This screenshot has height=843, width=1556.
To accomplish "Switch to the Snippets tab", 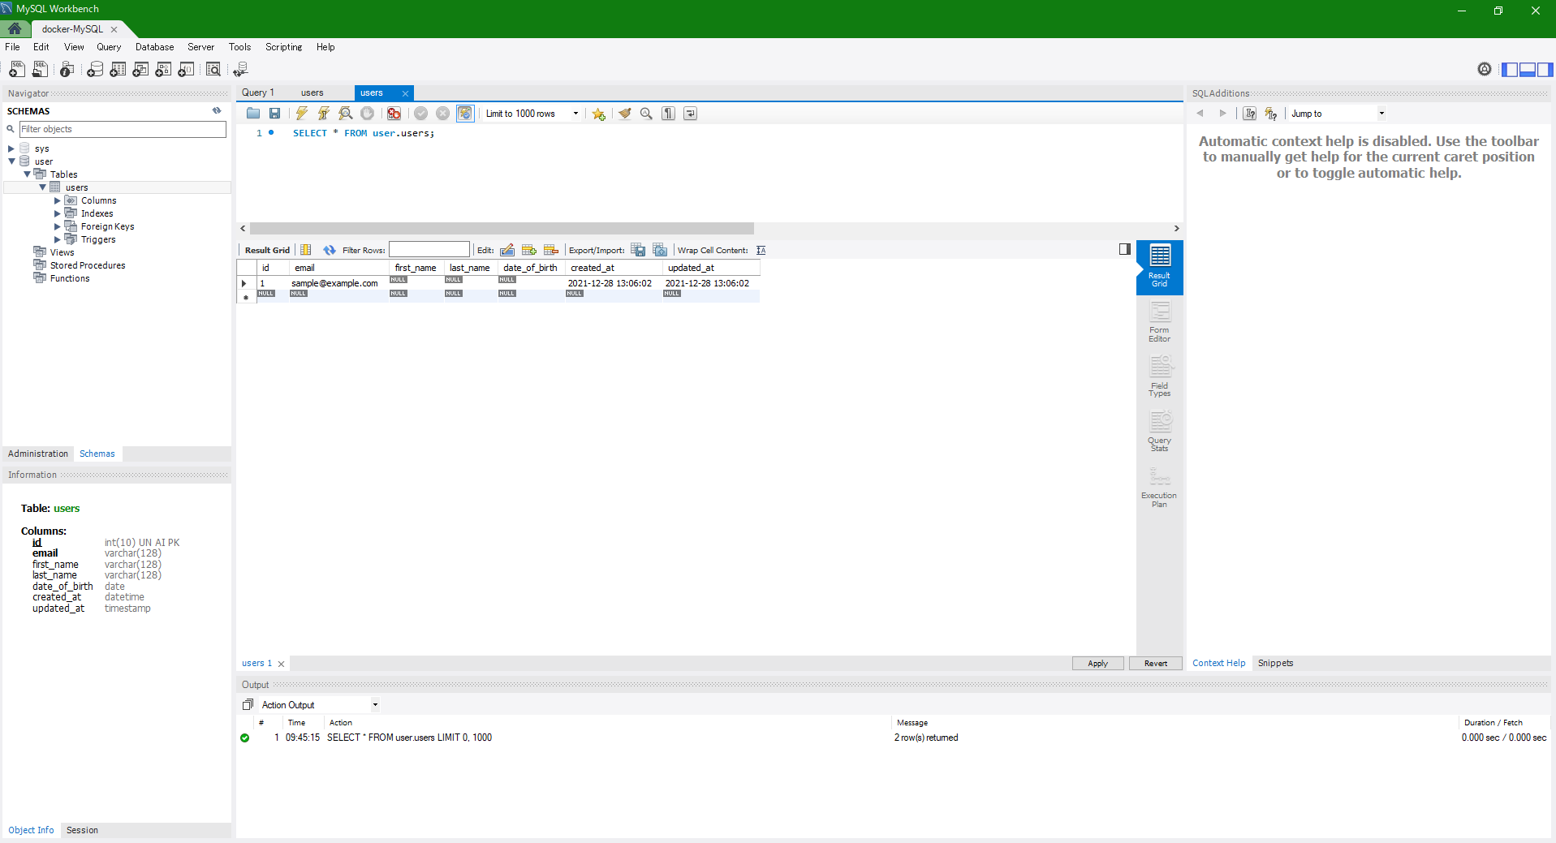I will pos(1275,663).
